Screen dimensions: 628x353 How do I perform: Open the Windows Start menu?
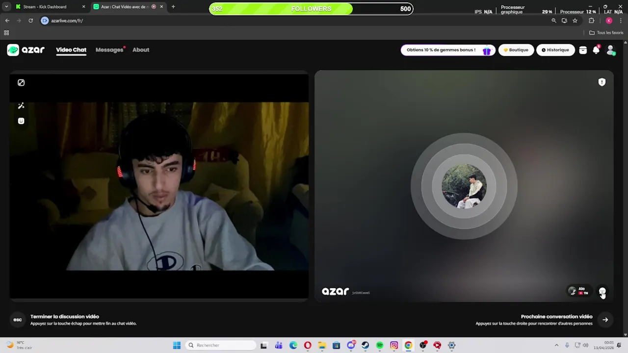coord(177,345)
